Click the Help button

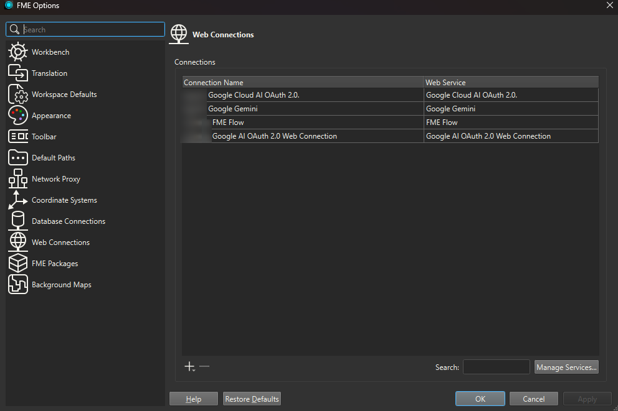pyautogui.click(x=194, y=399)
